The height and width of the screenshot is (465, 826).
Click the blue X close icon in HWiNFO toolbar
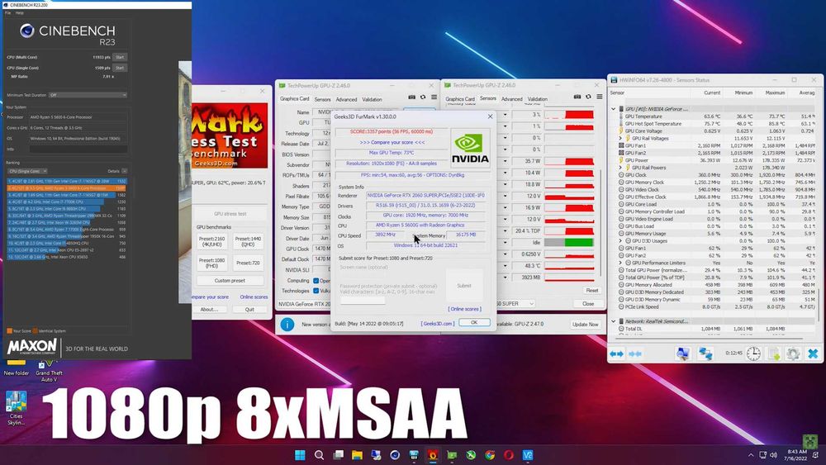tap(813, 353)
